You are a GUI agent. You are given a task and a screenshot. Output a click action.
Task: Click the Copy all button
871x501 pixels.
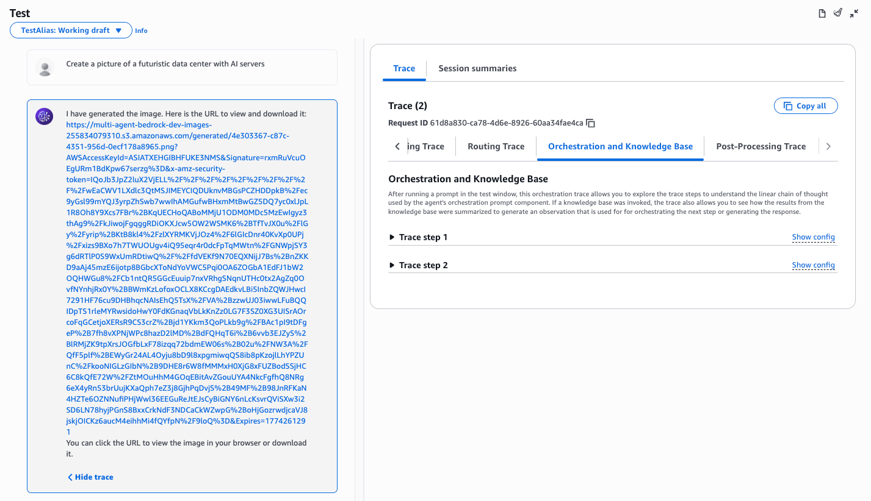806,105
